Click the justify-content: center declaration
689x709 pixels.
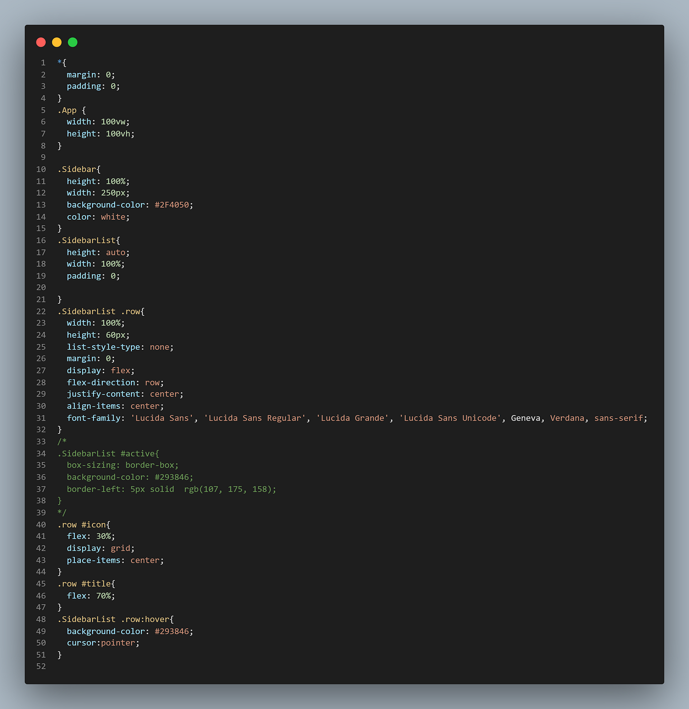tap(125, 394)
